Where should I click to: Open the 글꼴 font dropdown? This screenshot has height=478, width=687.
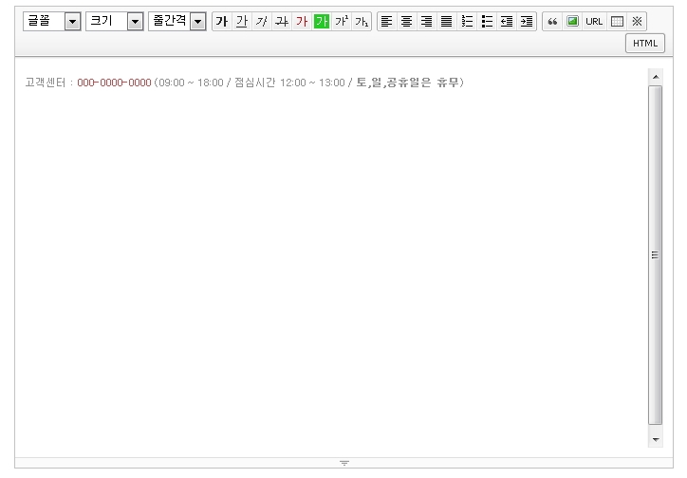coord(72,22)
